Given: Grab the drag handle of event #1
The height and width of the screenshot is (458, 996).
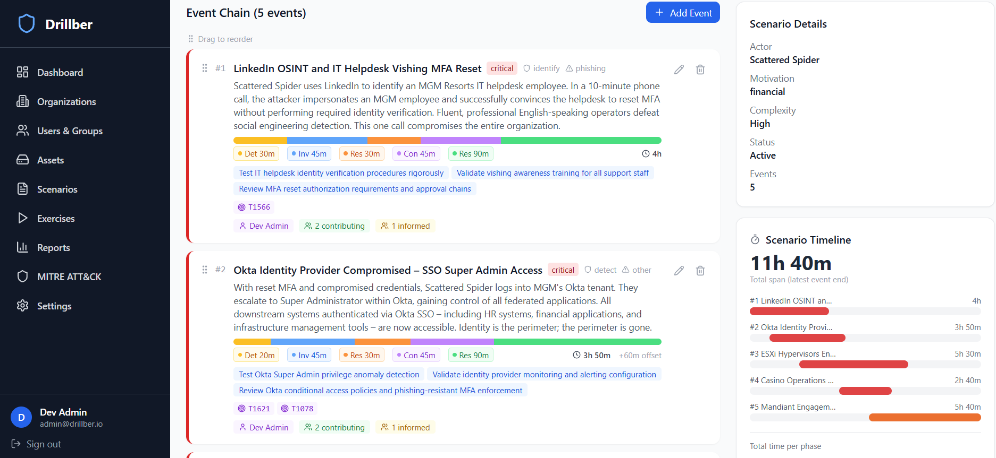Looking at the screenshot, I should [x=205, y=68].
